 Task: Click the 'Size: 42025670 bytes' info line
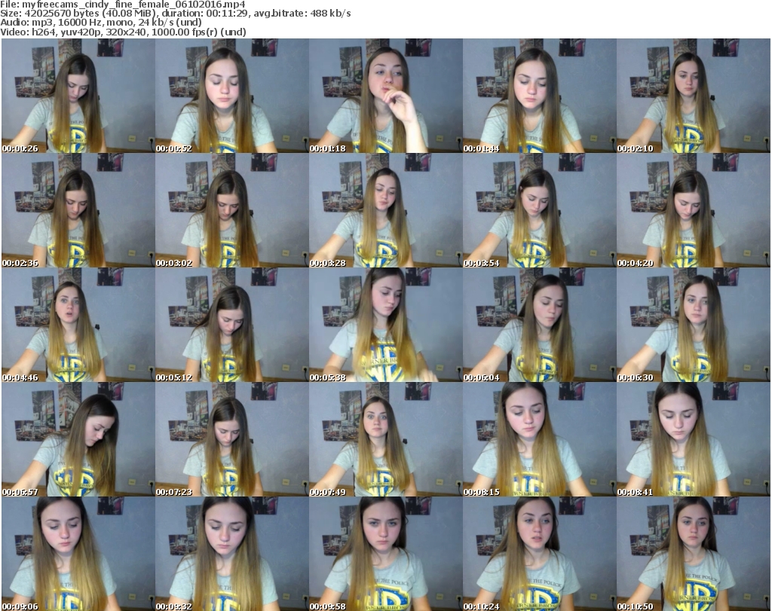[175, 14]
